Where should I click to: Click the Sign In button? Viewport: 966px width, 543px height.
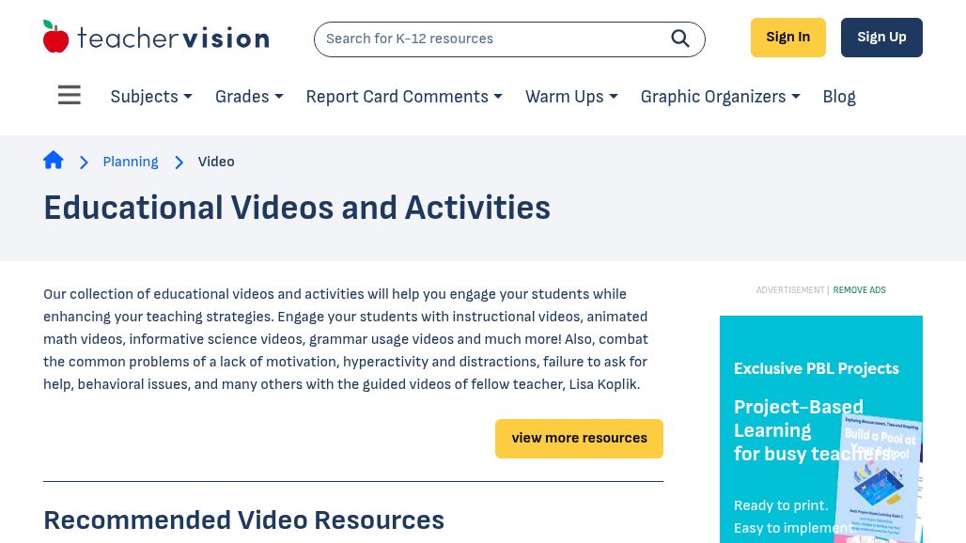tap(787, 38)
